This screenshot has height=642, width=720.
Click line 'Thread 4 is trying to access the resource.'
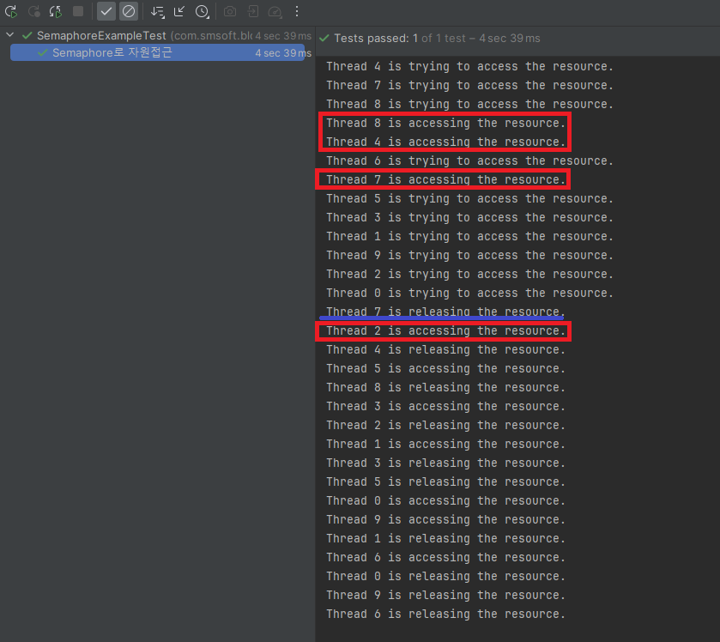tap(469, 67)
